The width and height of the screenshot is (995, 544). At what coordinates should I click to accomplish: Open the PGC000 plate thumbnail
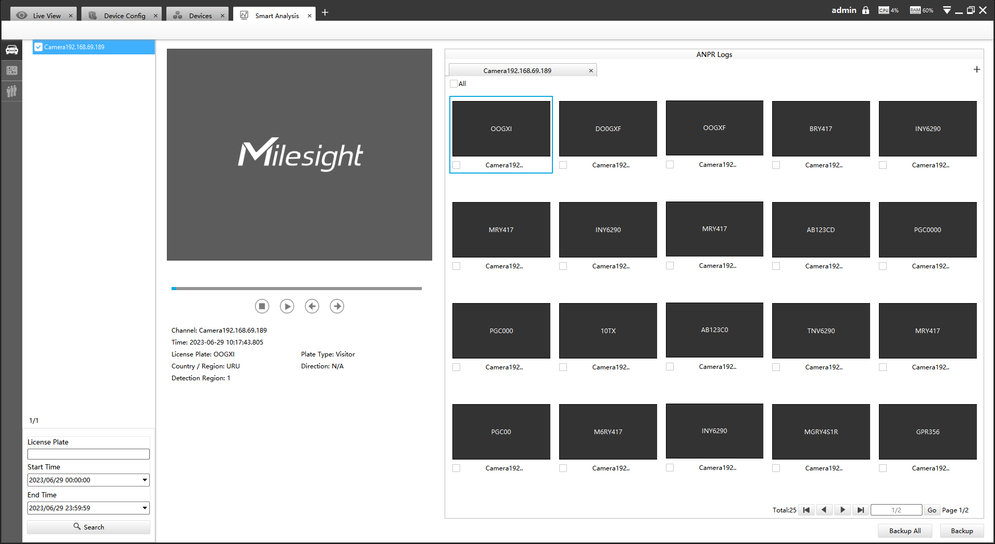pyautogui.click(x=501, y=331)
